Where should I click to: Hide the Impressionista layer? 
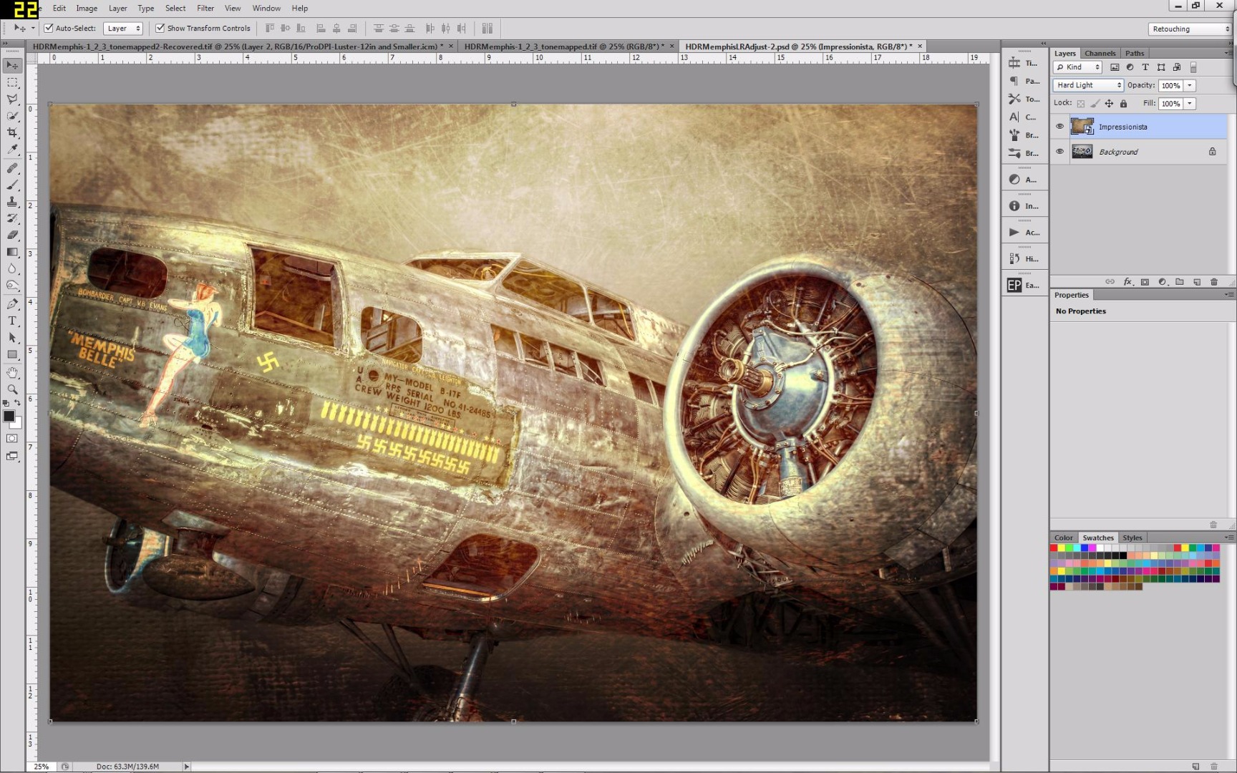pos(1060,127)
